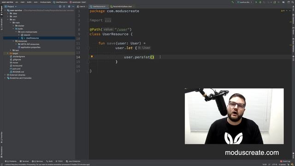
Task: Click the tool-window toggle icon at bottom-left corner
Action: pos(2,165)
